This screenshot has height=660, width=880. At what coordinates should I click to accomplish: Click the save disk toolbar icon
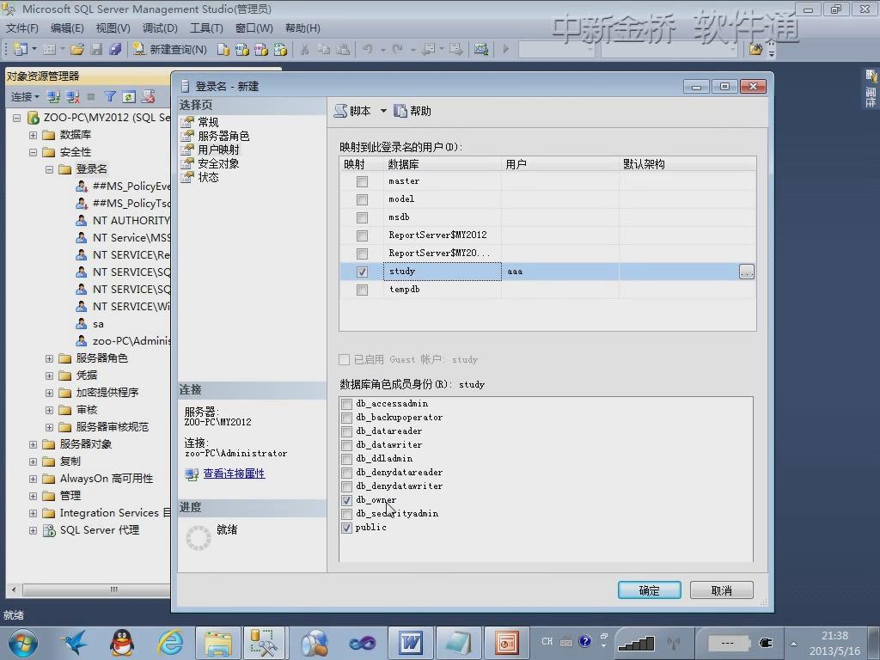(x=96, y=49)
